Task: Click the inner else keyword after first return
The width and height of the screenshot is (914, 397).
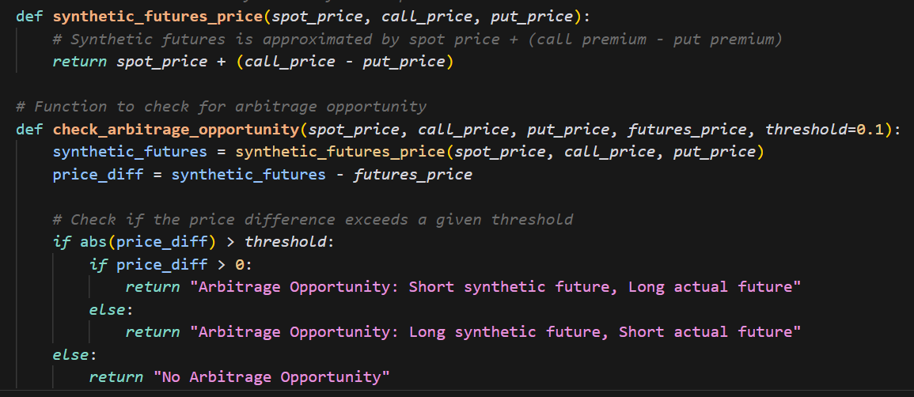Action: 107,309
